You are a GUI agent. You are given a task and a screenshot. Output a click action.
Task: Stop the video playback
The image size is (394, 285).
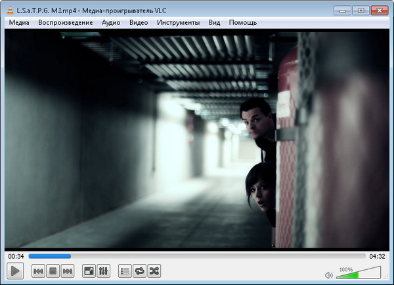pos(53,271)
